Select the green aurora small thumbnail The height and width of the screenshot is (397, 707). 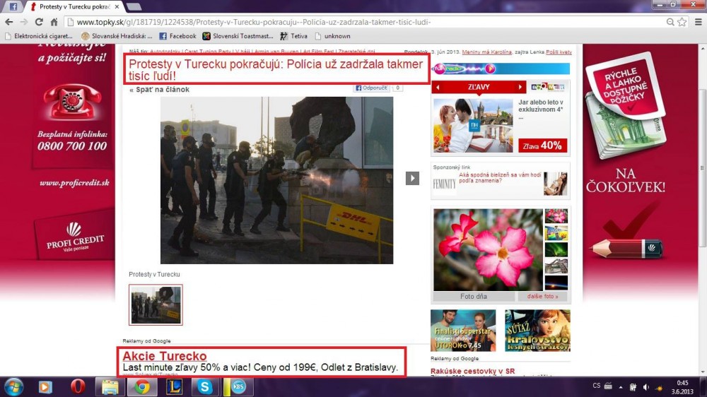556,249
